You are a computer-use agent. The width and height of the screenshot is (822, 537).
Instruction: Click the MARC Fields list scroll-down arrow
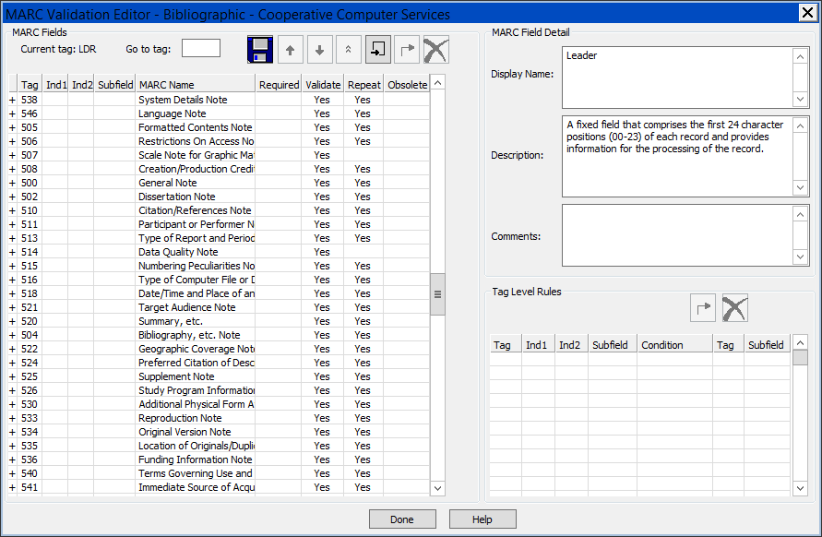tap(437, 488)
